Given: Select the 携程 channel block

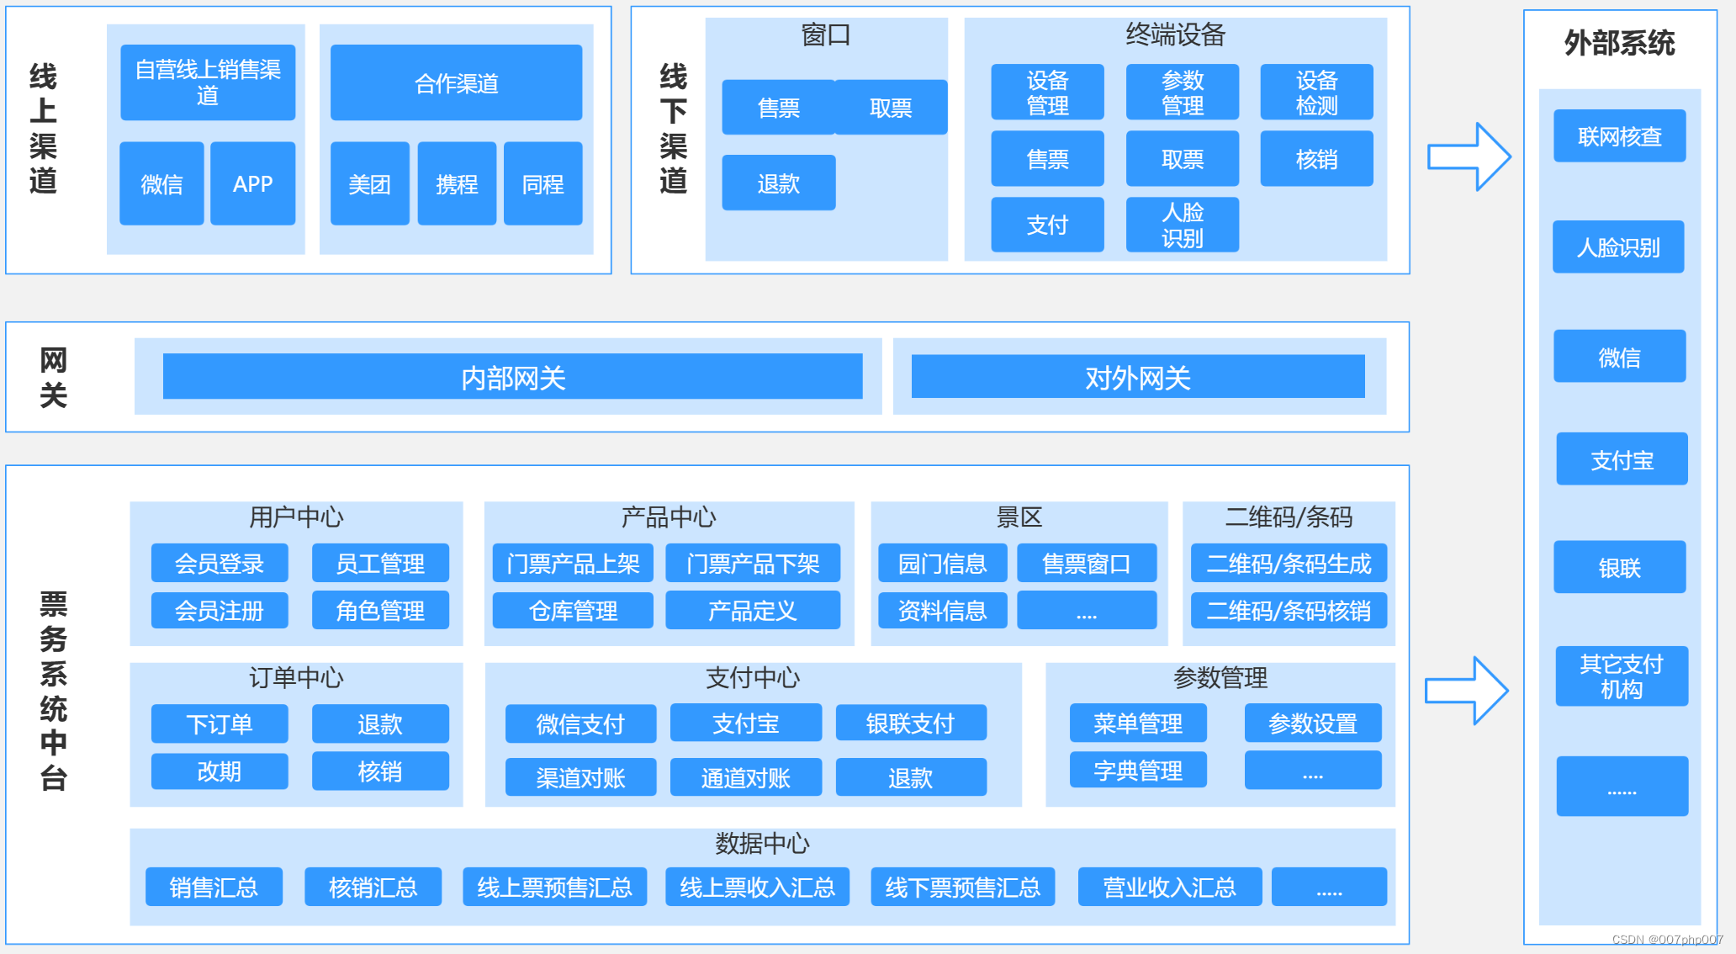Looking at the screenshot, I should 457,183.
